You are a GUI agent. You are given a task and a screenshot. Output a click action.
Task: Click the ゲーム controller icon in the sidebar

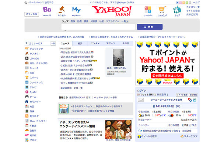(27, 97)
